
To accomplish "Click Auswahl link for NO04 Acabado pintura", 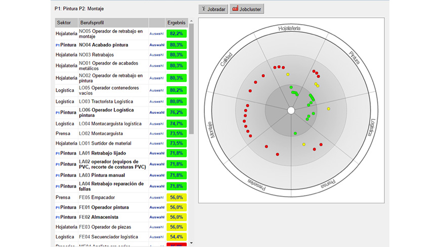I will click(157, 45).
